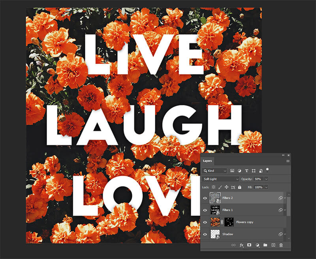
Task: Select the Flowers copy layer mask thumbnail
Action: (229, 222)
